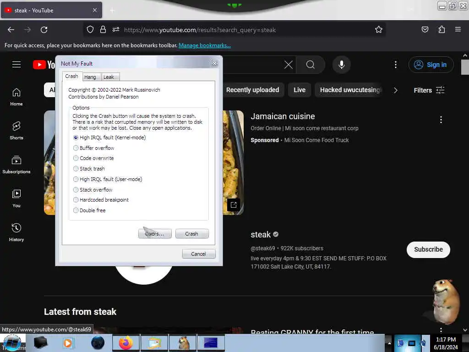Go back with the browser back arrow
This screenshot has height=352, width=469.
11,30
